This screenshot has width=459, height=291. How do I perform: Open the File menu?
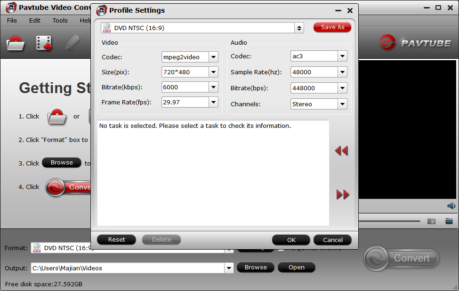click(12, 21)
